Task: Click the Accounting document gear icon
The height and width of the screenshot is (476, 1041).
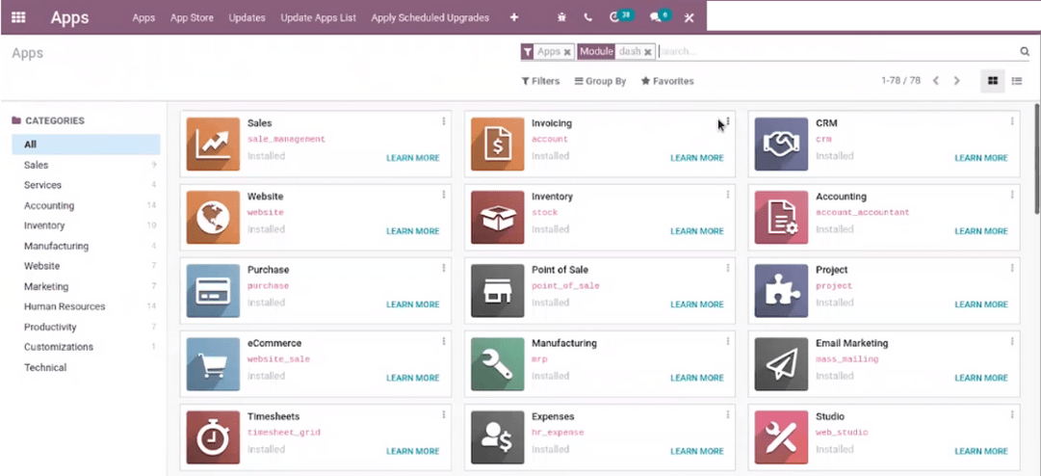Action: (x=781, y=217)
